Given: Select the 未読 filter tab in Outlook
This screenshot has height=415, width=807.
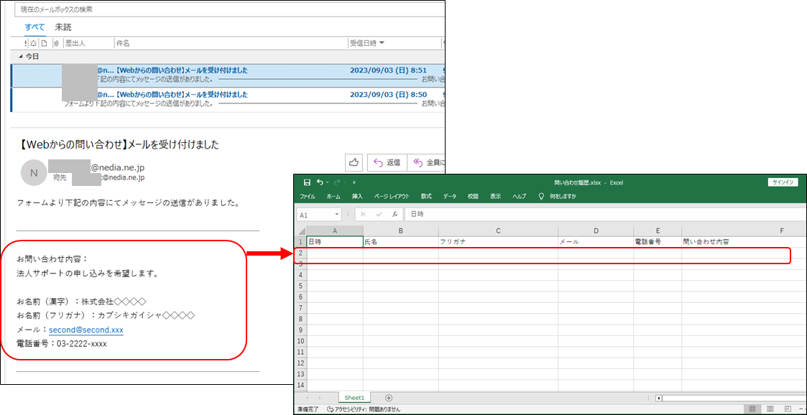Looking at the screenshot, I should [63, 27].
